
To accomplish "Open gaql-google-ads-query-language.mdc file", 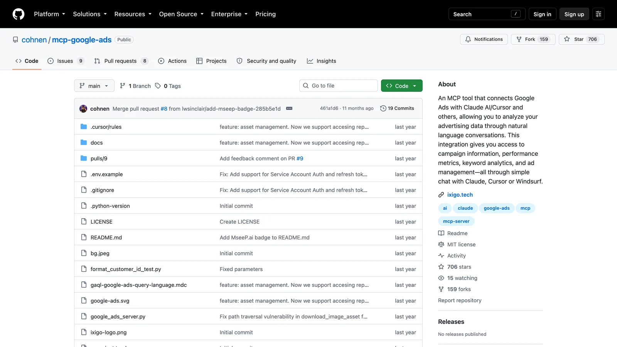I will coord(138,285).
